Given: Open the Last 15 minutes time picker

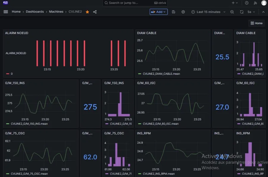Looking at the screenshot, I should point(208,12).
